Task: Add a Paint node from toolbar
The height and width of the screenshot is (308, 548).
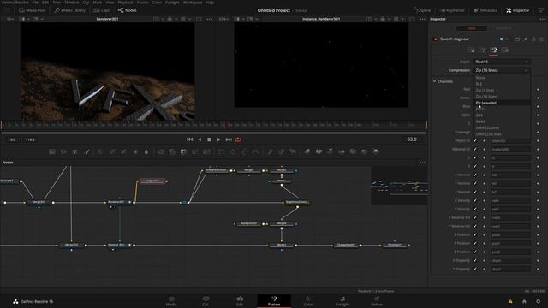Action: pyautogui.click(x=86, y=151)
